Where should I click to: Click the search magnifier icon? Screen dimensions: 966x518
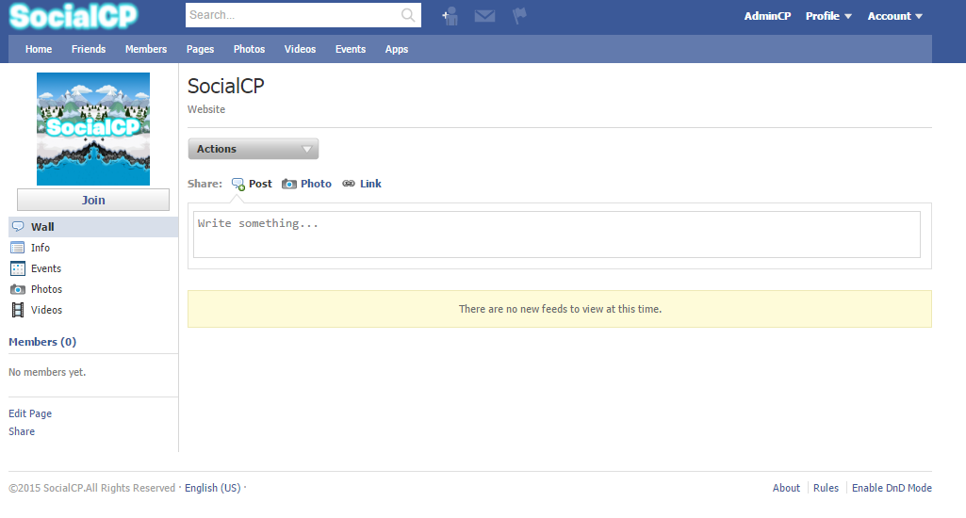coord(408,15)
